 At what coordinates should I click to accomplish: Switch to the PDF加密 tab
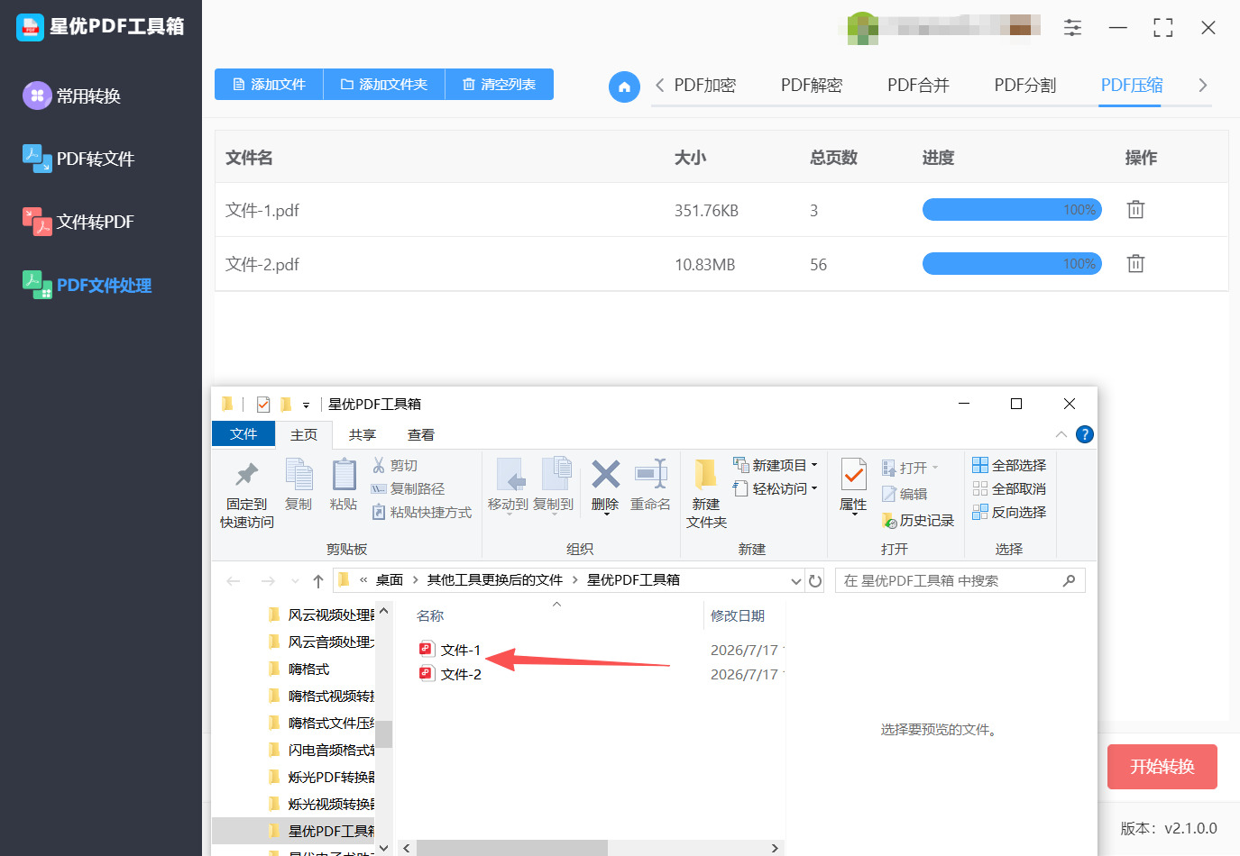(705, 86)
